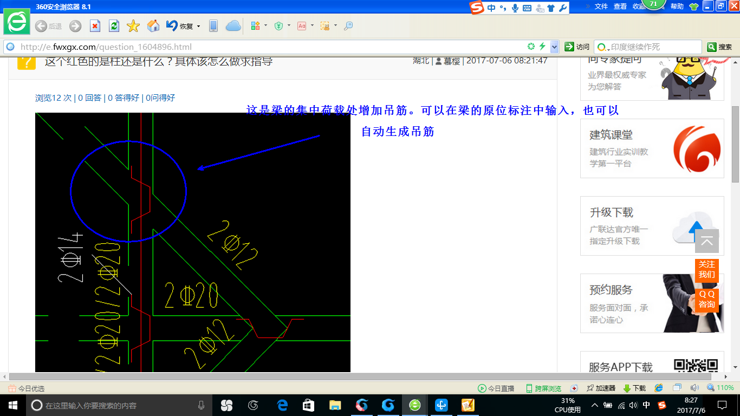Click the Windows Start button
Screen dimensions: 740x416
(x=13, y=405)
